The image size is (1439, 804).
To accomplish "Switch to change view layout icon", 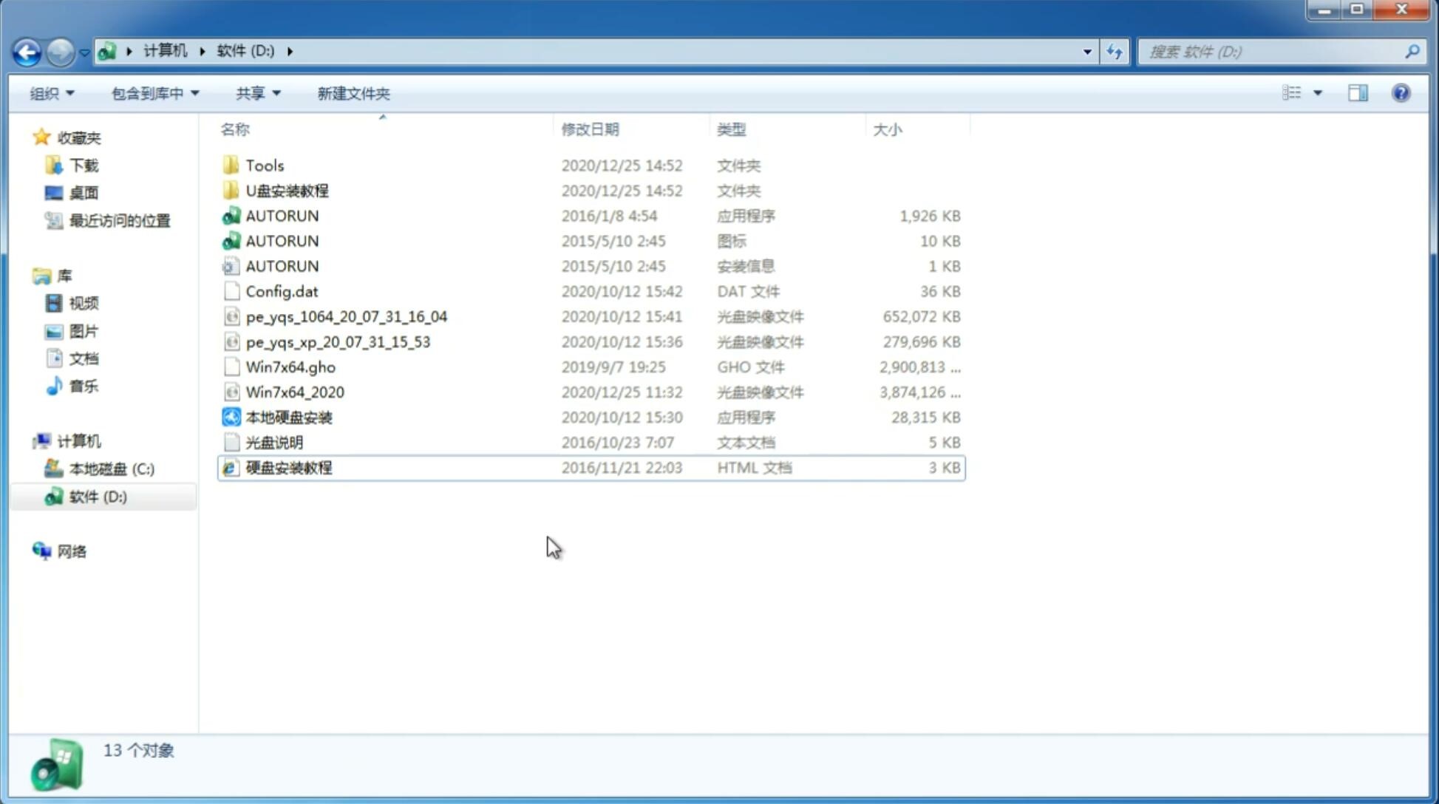I will (1301, 93).
